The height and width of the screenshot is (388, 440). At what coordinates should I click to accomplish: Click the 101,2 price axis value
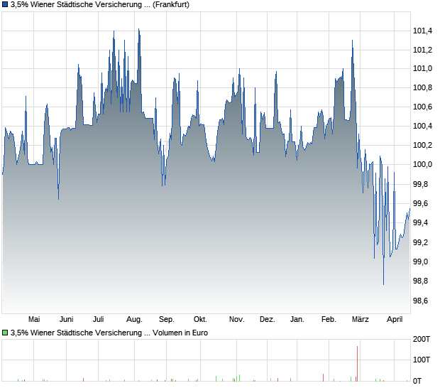point(422,50)
